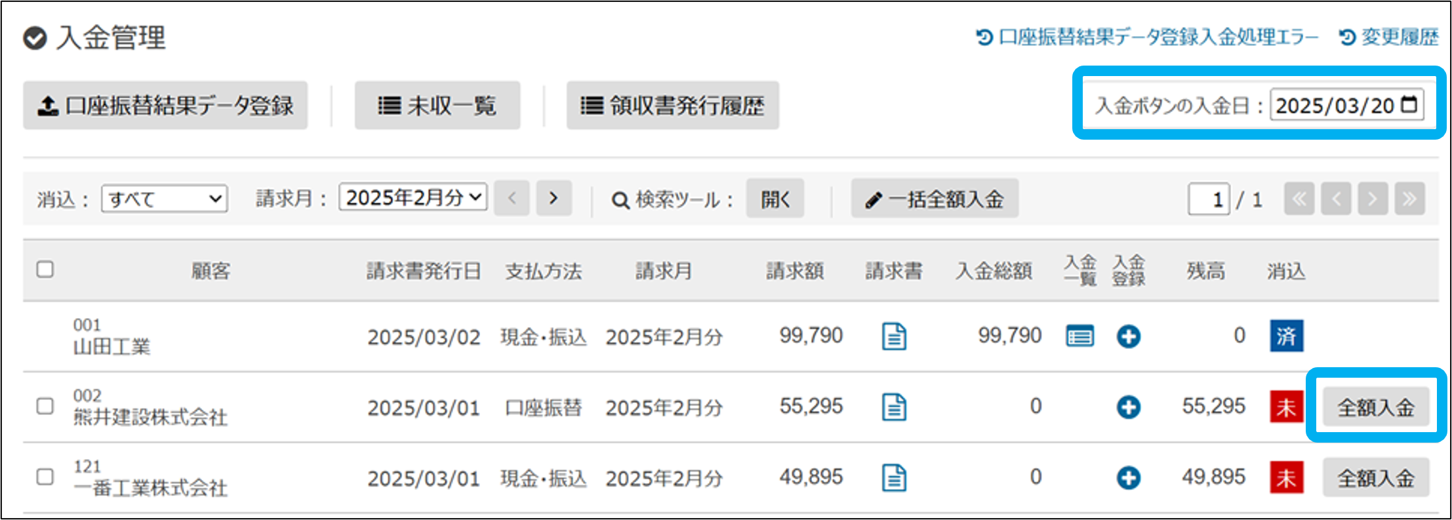This screenshot has width=1452, height=520.
Task: Toggle the select-all header checkbox
Action: pyautogui.click(x=45, y=270)
